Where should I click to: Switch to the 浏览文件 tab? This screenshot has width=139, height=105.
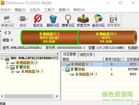tap(86, 55)
